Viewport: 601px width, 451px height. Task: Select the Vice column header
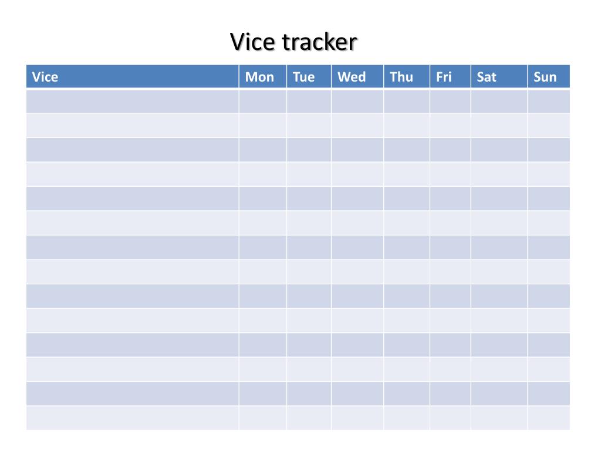pyautogui.click(x=132, y=77)
